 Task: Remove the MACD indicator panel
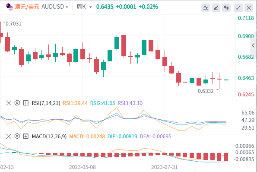(x=9, y=136)
